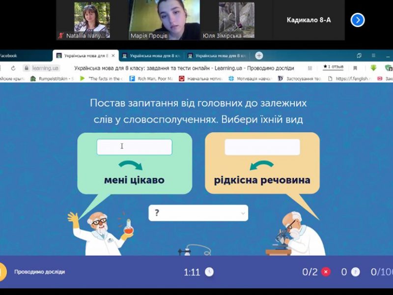This screenshot has height=295, width=393.
Task: Click the blue next-participants arrow button
Action: (x=357, y=20)
